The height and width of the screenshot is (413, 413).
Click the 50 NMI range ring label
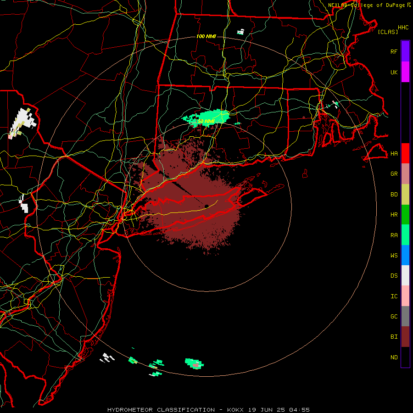(206, 121)
